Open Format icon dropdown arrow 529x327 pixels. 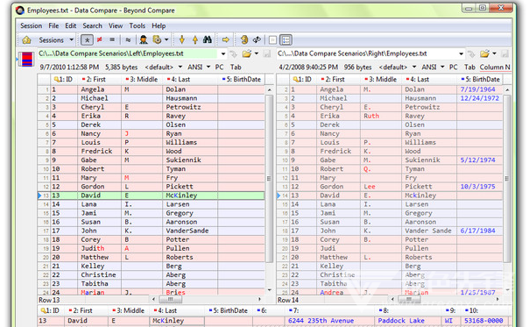pos(166,39)
